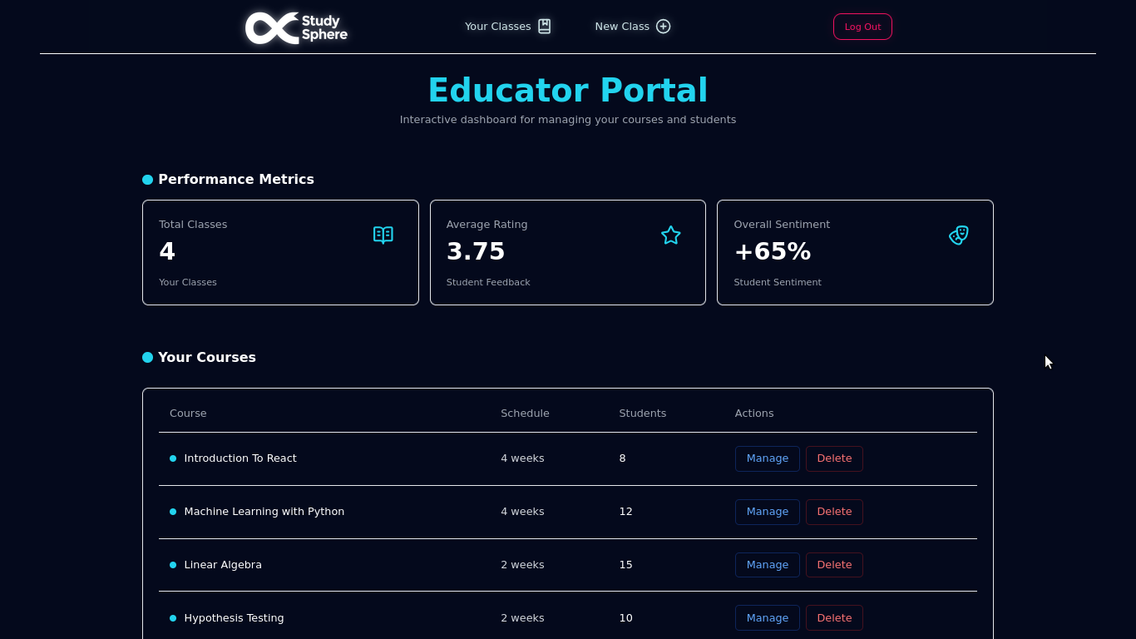This screenshot has height=639, width=1136.
Task: Manage the Linear Algebra course
Action: 767,564
